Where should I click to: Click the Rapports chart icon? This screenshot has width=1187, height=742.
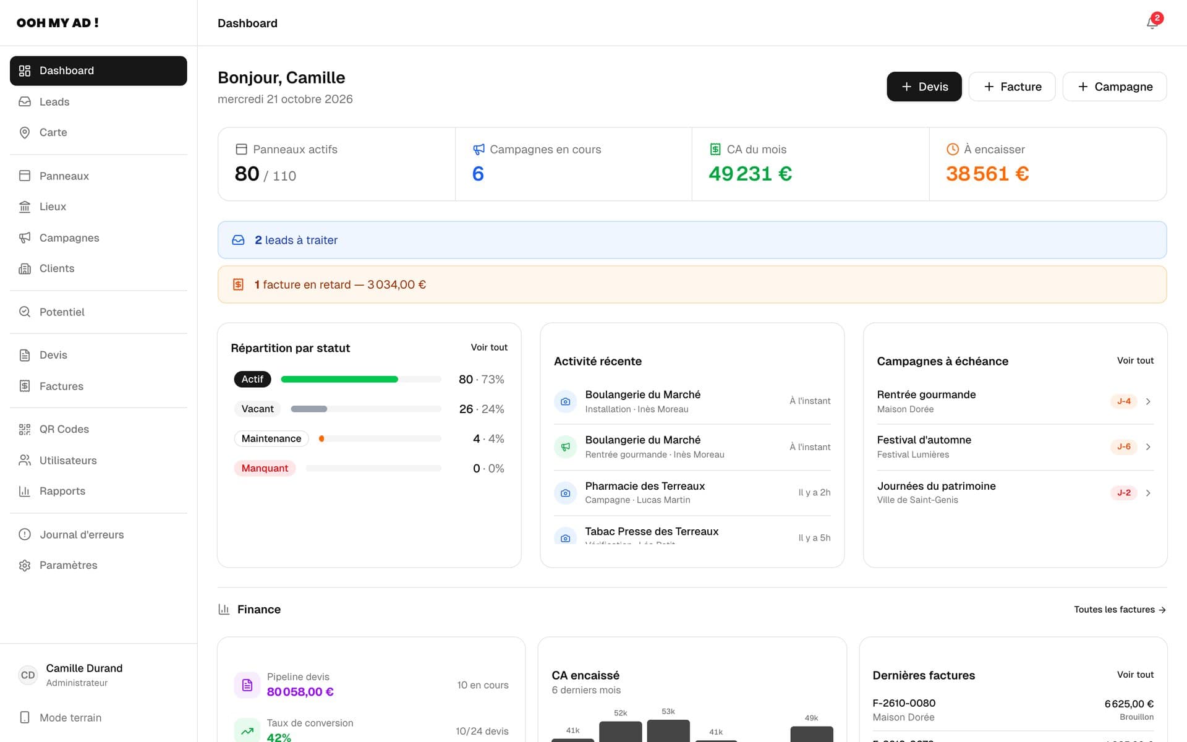point(25,491)
